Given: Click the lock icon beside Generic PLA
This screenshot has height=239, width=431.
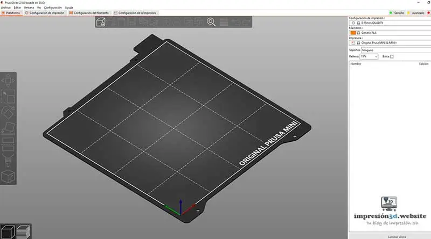Looking at the screenshot, I should 358,33.
